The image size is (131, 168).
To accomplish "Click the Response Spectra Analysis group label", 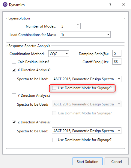I will [x=29, y=46].
